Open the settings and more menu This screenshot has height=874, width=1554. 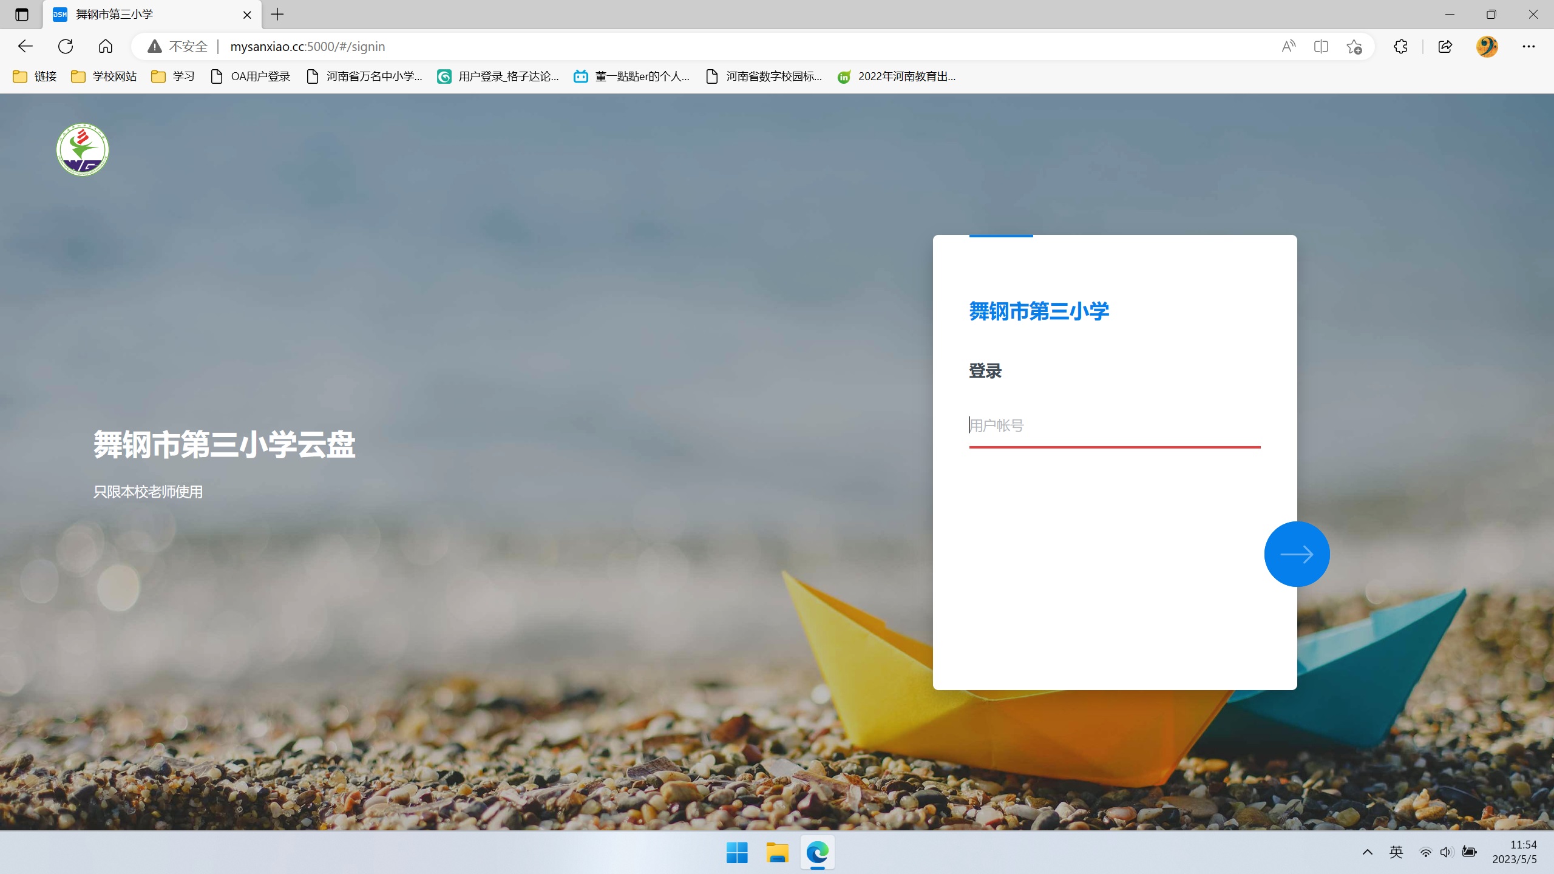point(1529,46)
